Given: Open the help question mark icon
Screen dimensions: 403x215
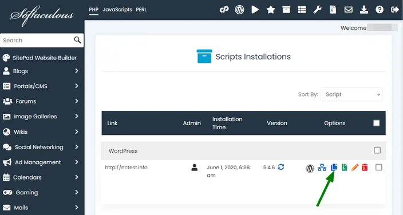Looking at the screenshot, I should (x=380, y=10).
